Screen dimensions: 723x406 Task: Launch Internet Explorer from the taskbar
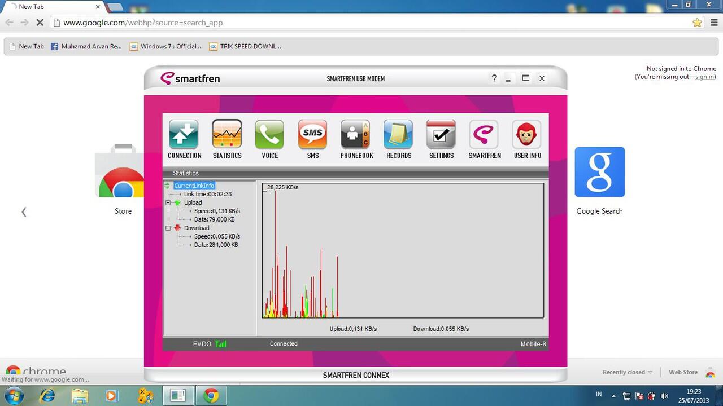point(47,395)
